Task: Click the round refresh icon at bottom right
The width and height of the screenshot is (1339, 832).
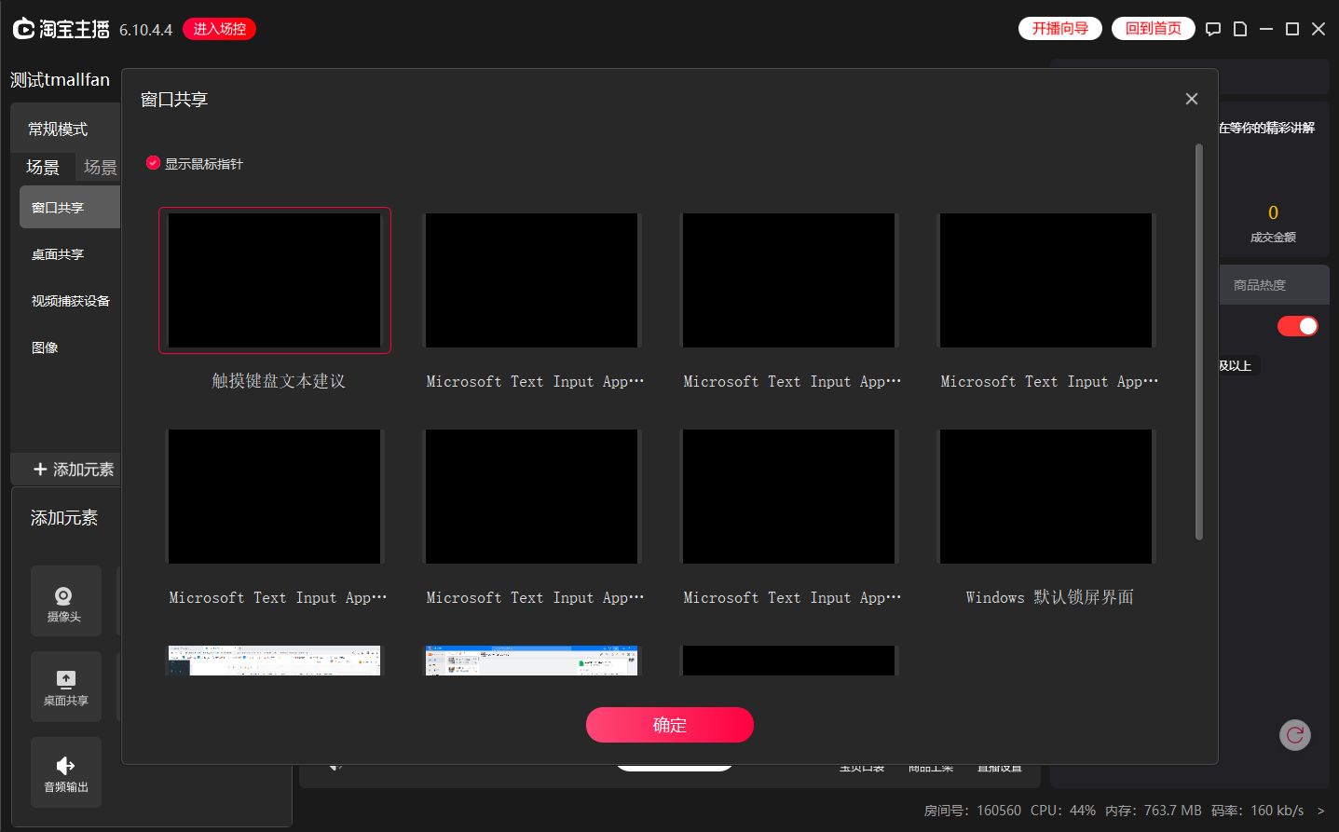Action: click(x=1294, y=735)
